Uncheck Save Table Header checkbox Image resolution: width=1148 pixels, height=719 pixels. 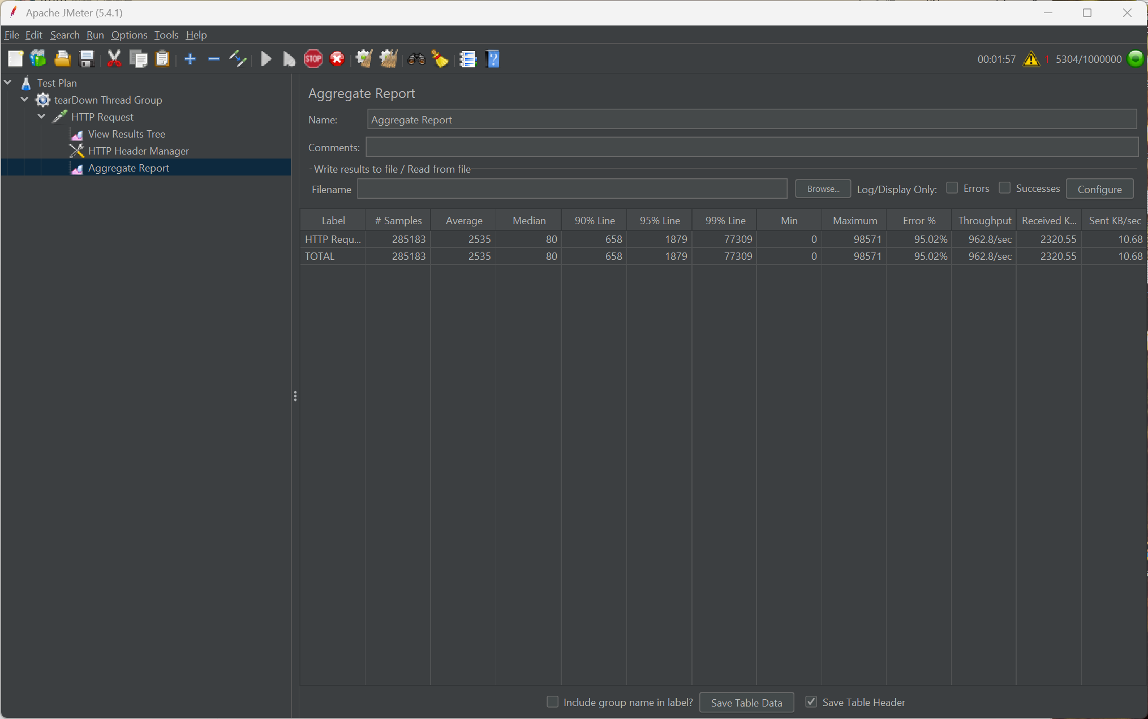(811, 702)
